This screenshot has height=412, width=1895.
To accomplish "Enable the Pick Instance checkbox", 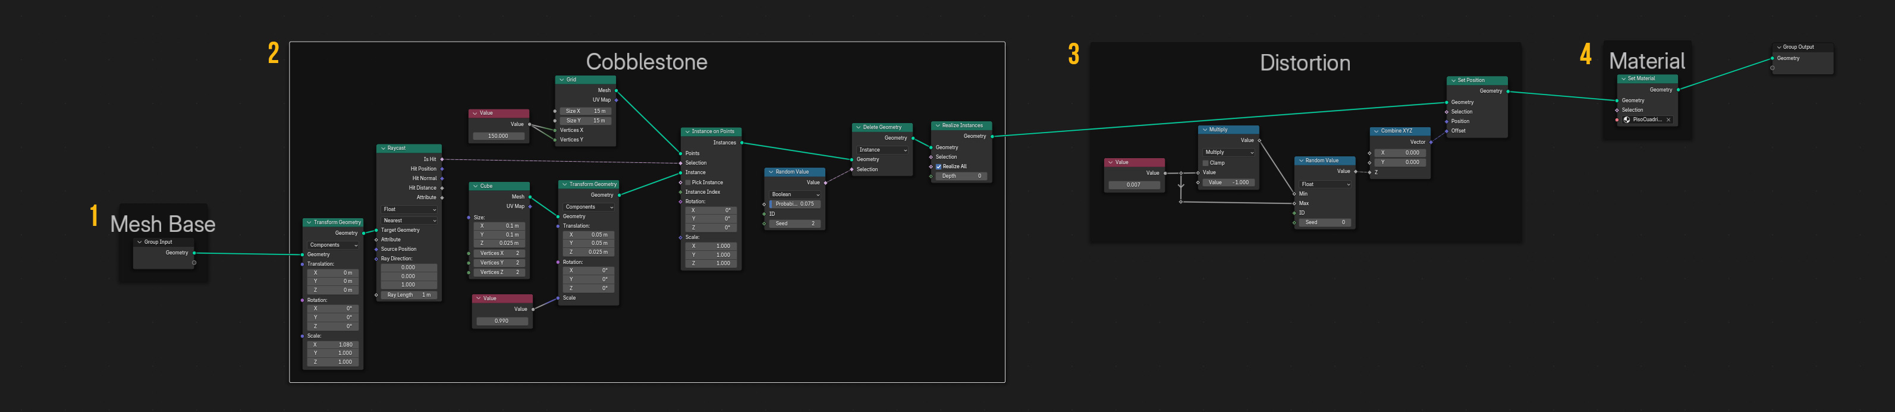I will point(688,183).
